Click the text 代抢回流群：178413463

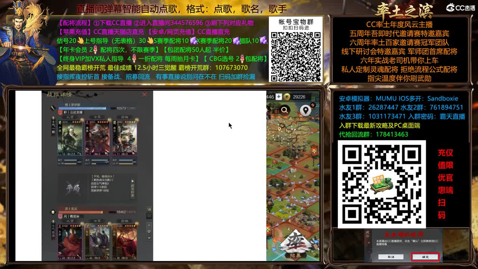pos(373,134)
